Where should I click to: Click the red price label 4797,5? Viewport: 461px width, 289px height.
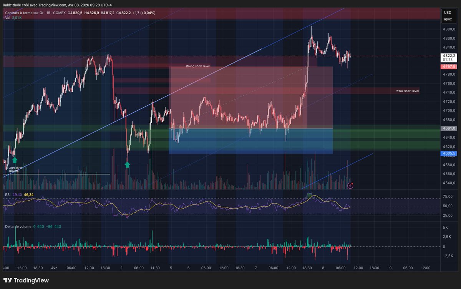coord(448,67)
